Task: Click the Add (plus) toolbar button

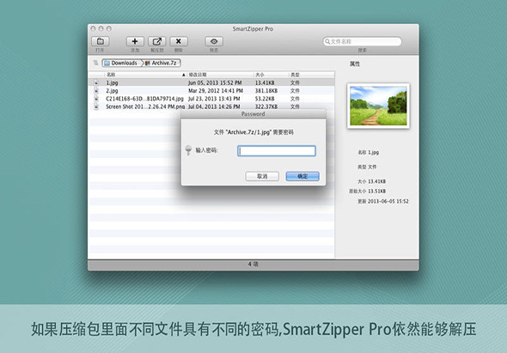Action: coord(135,41)
